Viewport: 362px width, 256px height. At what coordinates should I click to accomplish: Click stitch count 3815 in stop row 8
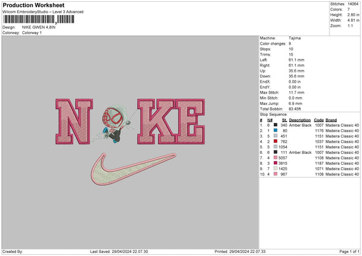pos(283,164)
